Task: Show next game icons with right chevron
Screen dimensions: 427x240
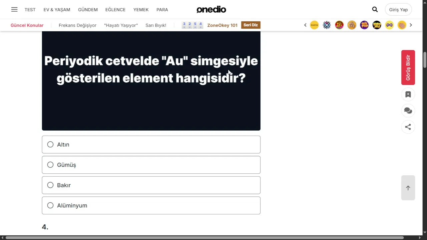Action: (x=411, y=25)
